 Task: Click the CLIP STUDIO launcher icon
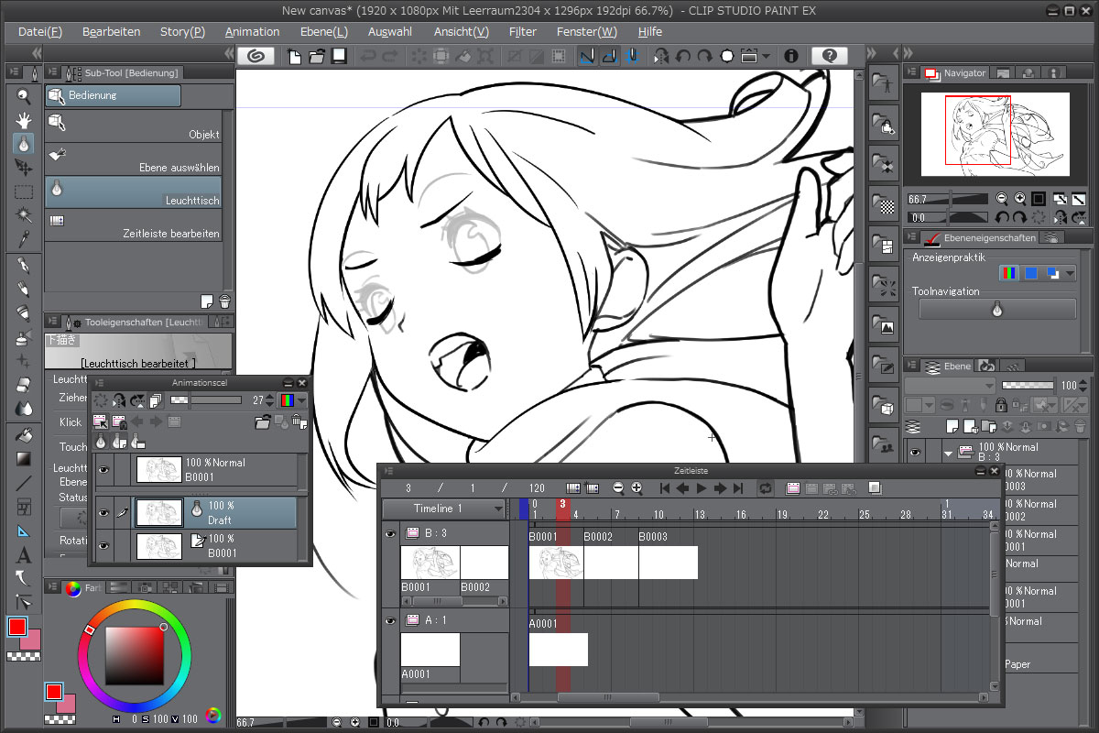[x=257, y=56]
